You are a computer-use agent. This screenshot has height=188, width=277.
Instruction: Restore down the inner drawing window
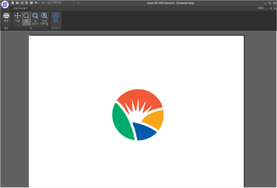271,8
